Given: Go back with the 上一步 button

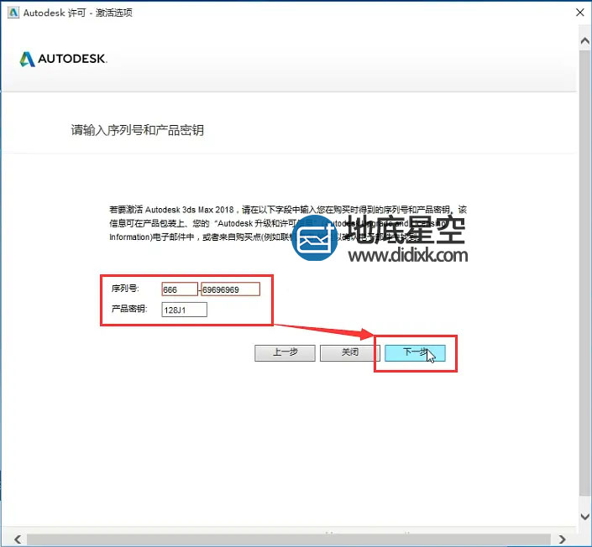Looking at the screenshot, I should tap(285, 352).
